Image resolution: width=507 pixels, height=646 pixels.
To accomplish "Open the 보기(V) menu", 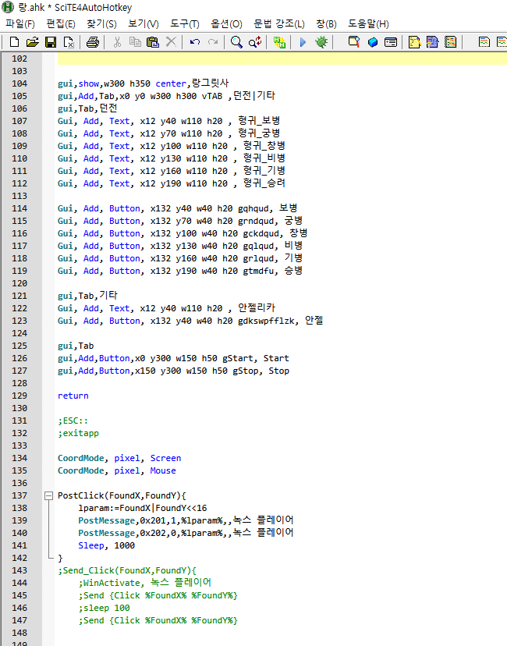I will (x=143, y=24).
